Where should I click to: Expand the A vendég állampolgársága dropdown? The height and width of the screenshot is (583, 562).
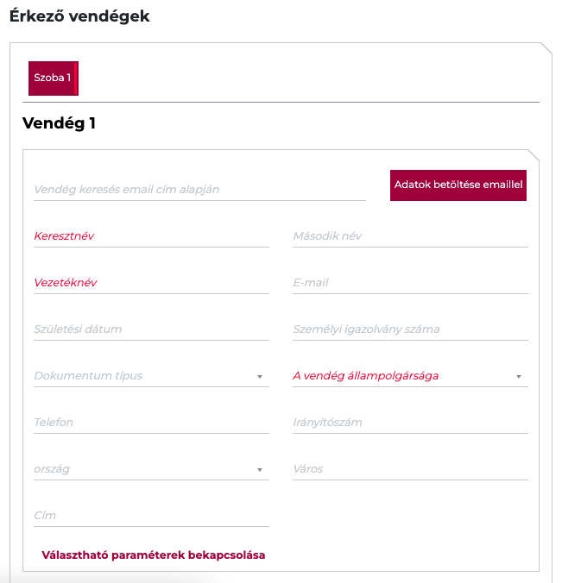tap(401, 376)
